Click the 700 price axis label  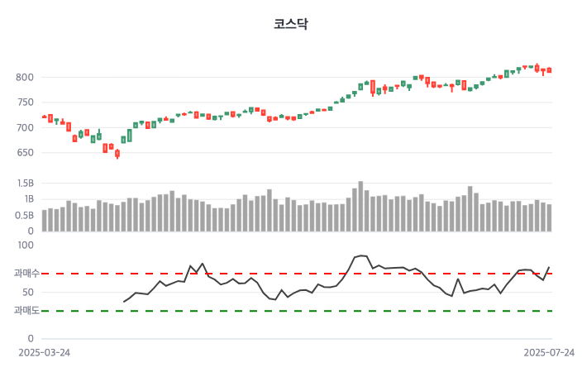click(25, 127)
